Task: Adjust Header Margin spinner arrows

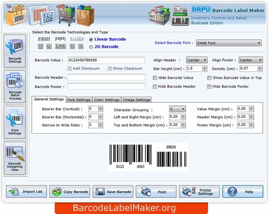Action: tap(251, 117)
